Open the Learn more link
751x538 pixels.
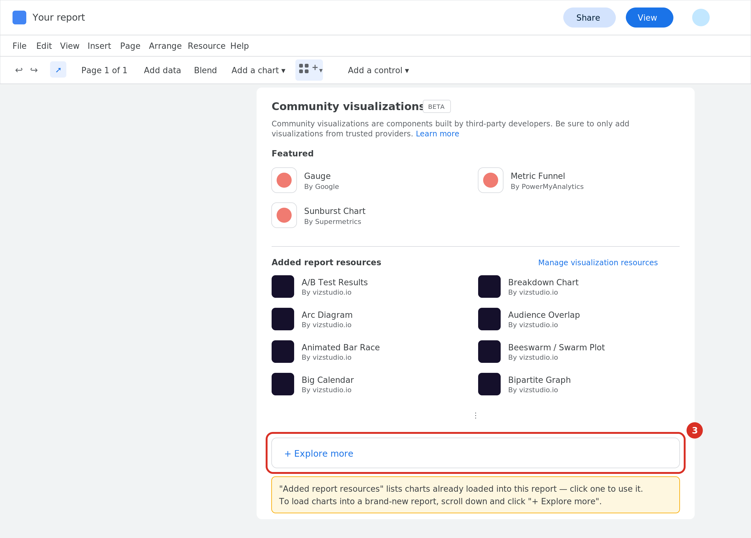tap(437, 134)
